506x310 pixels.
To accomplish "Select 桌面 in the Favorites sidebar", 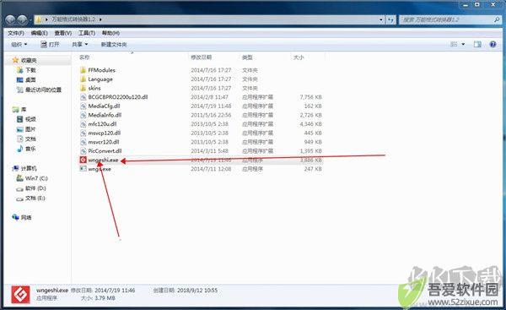I will pyautogui.click(x=30, y=80).
